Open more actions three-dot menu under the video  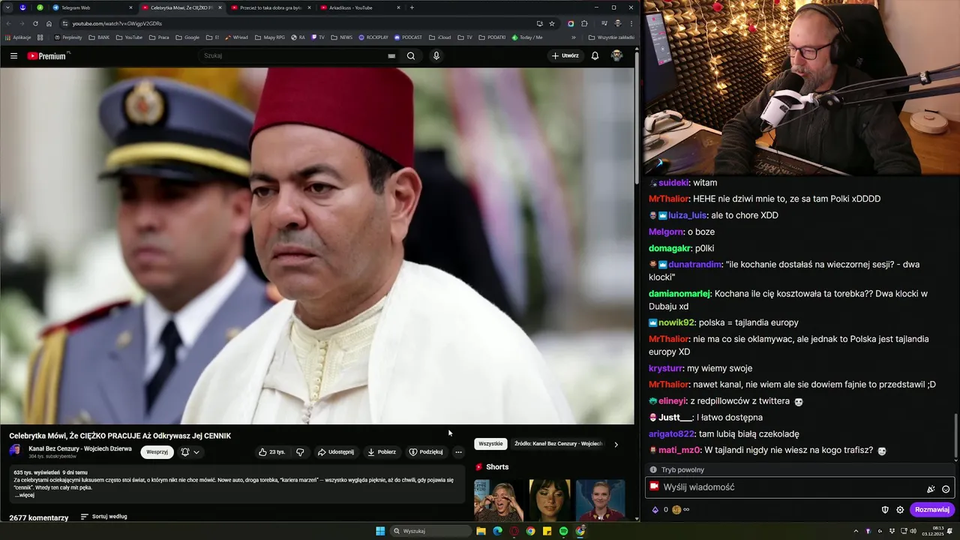pos(458,452)
